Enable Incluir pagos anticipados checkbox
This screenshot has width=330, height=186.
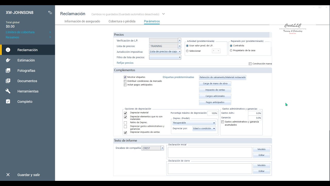click(x=125, y=85)
